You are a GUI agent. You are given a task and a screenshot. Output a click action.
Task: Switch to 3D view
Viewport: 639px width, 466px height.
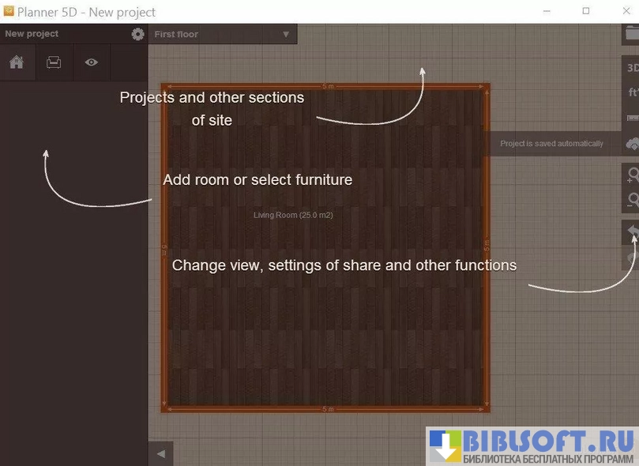(632, 68)
